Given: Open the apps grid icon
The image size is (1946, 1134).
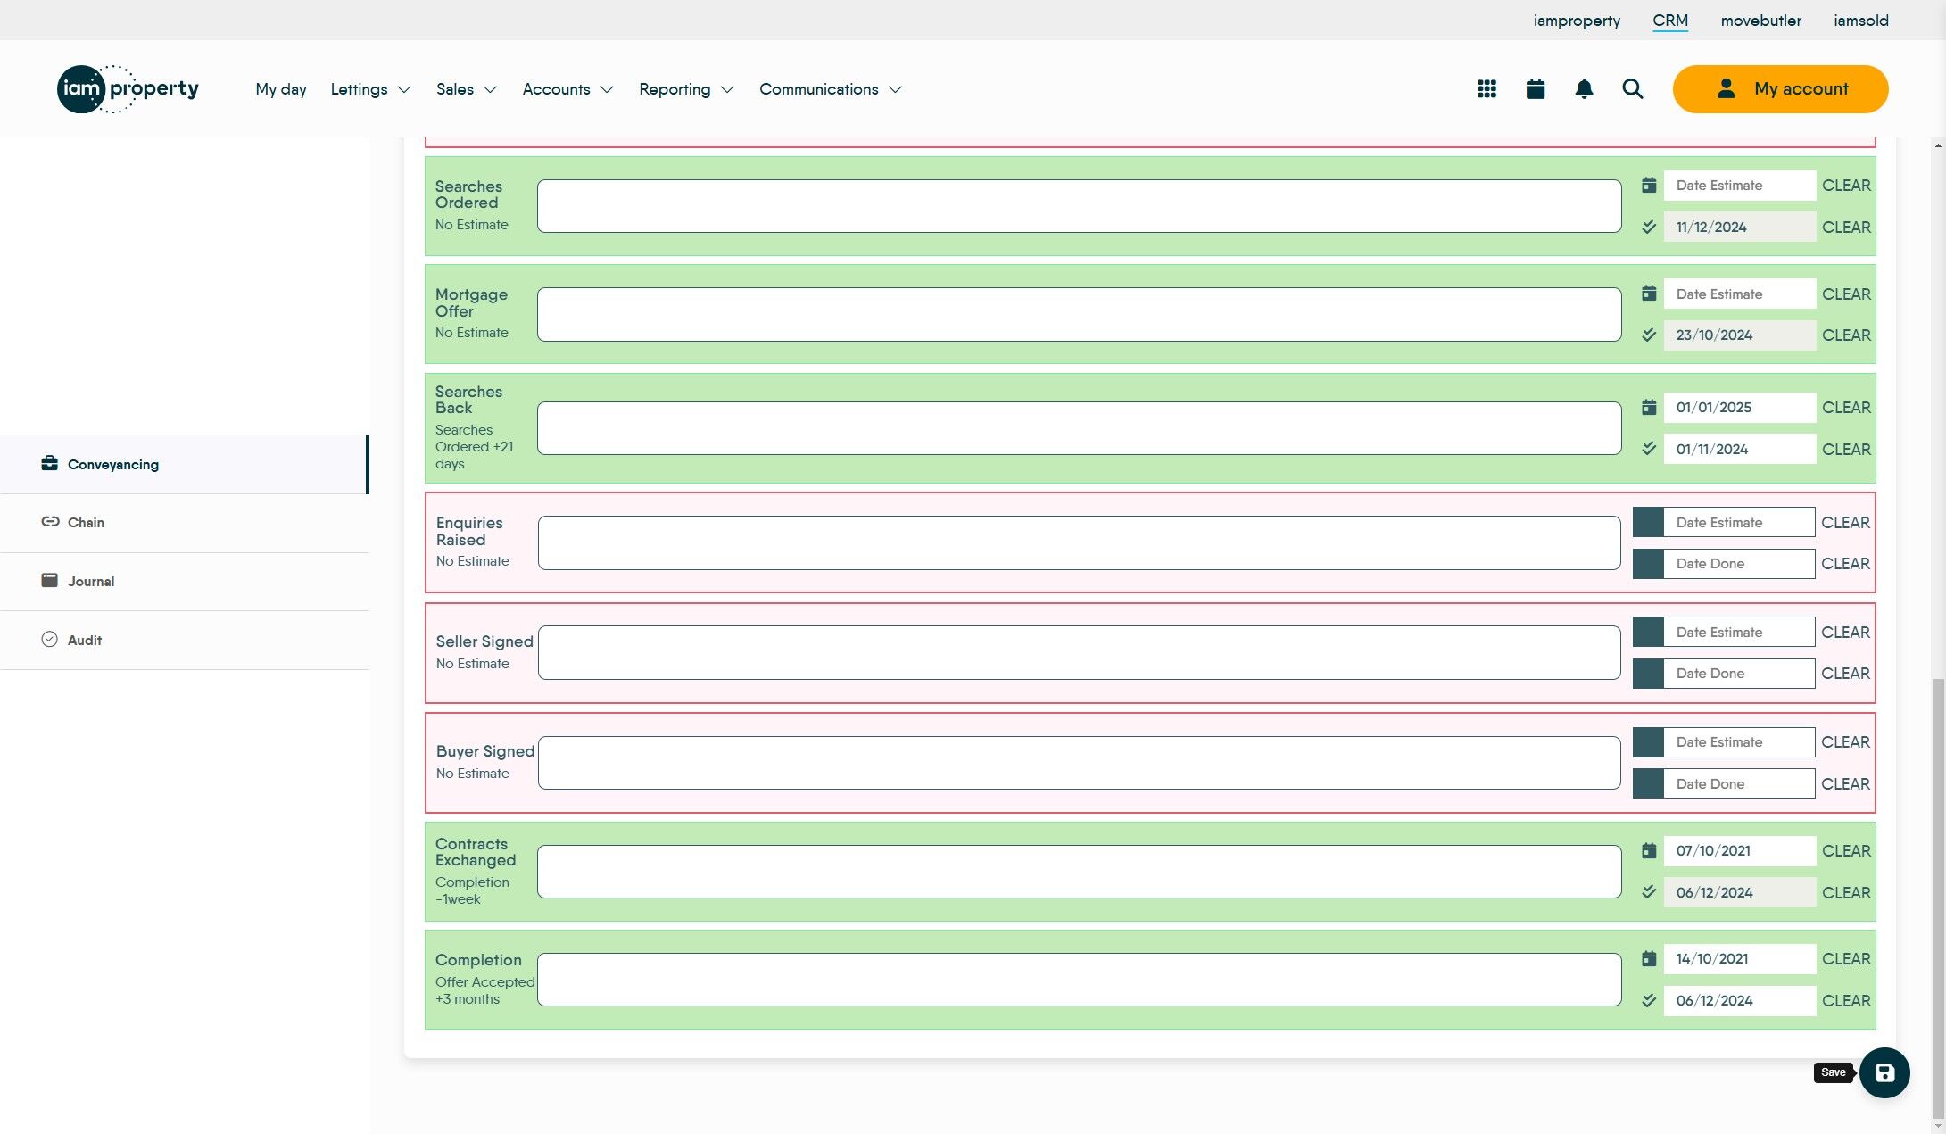Looking at the screenshot, I should 1486,89.
